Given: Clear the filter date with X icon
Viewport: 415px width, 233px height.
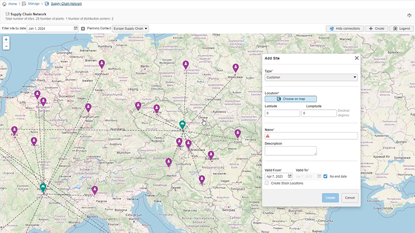Looking at the screenshot, I should (x=83, y=28).
